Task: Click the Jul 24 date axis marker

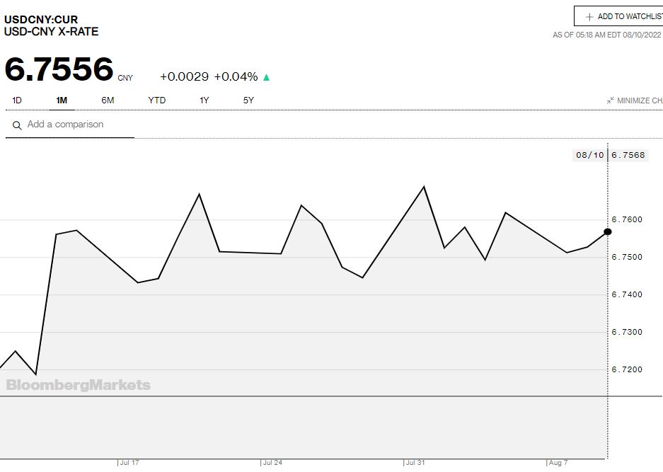Action: pos(272,463)
